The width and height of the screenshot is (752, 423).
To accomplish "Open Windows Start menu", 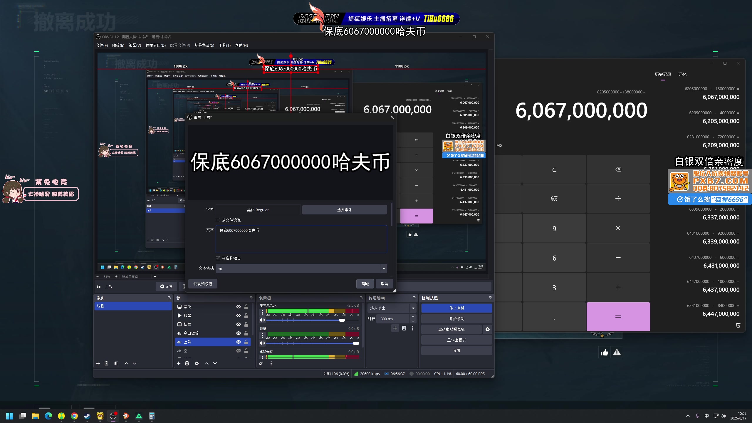I will coord(10,416).
